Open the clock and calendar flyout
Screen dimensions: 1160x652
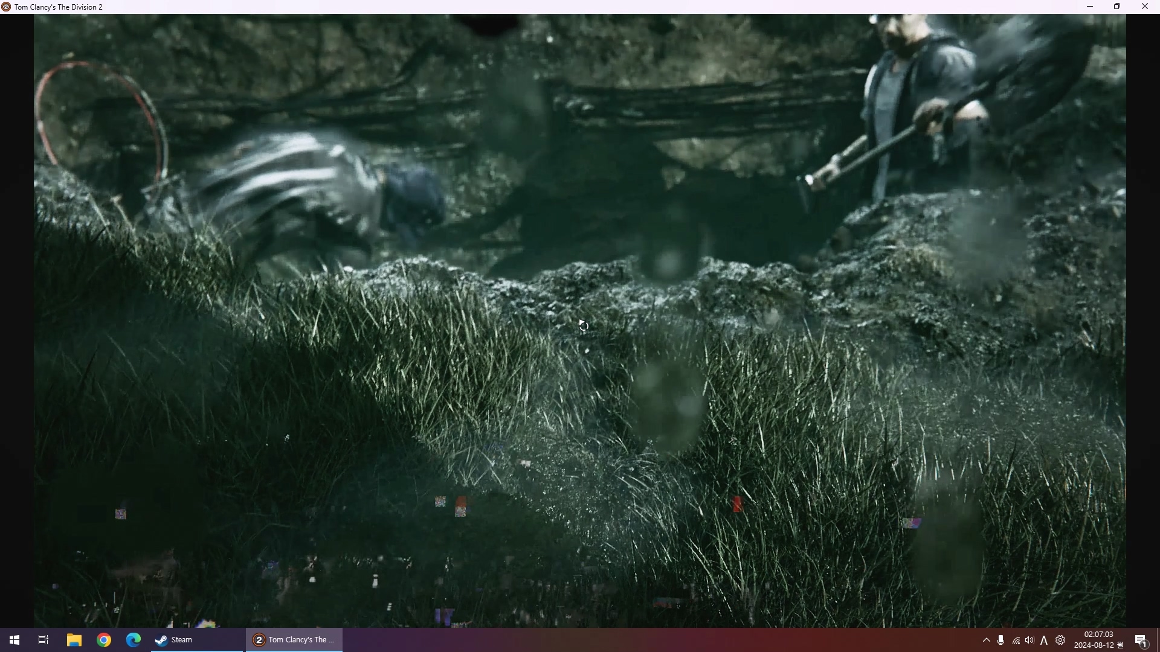point(1098,640)
